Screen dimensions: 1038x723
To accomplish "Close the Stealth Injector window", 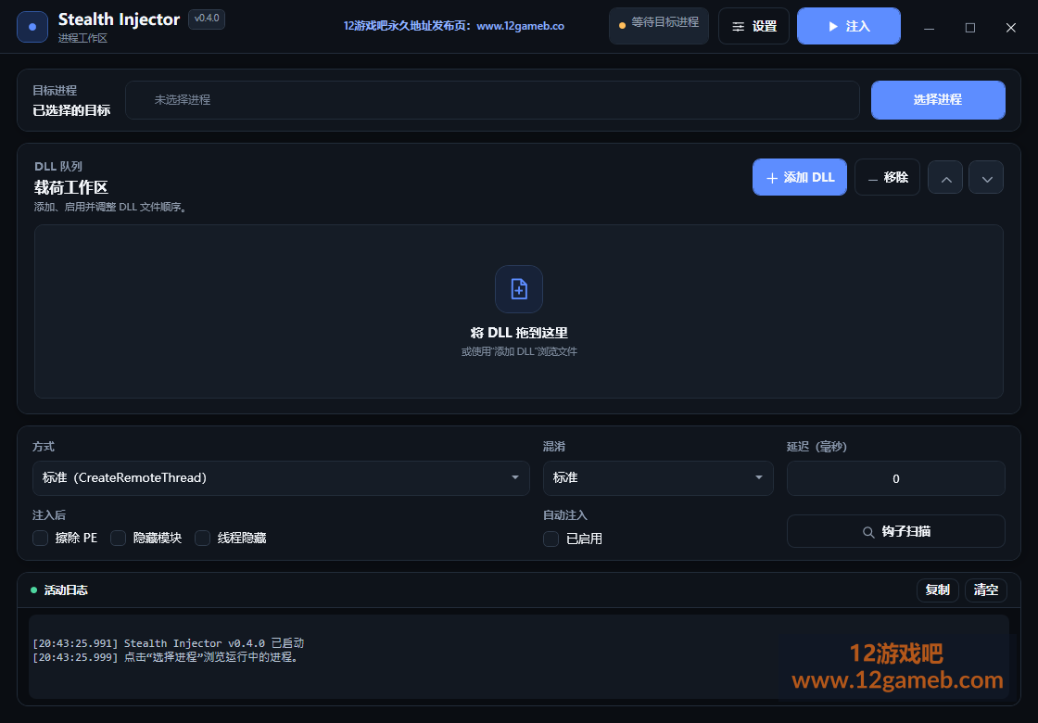I will (1011, 27).
